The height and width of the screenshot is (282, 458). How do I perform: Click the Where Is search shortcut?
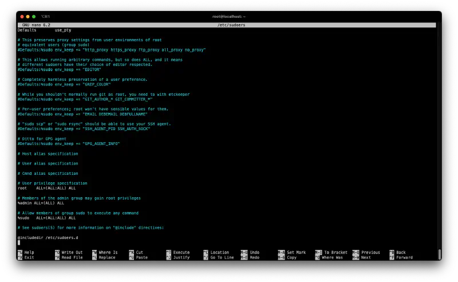coord(105,252)
